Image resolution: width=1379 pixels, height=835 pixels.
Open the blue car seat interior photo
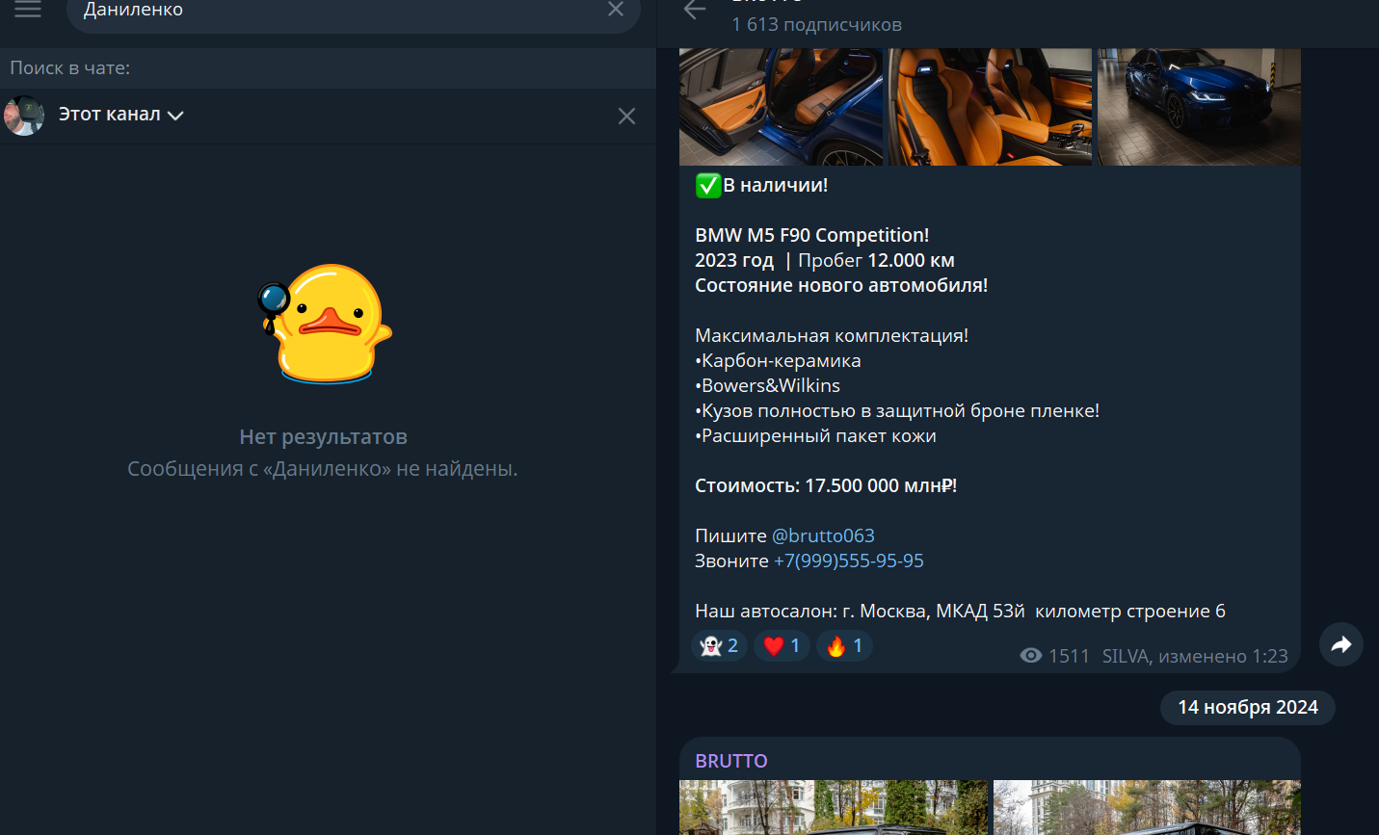point(781,107)
